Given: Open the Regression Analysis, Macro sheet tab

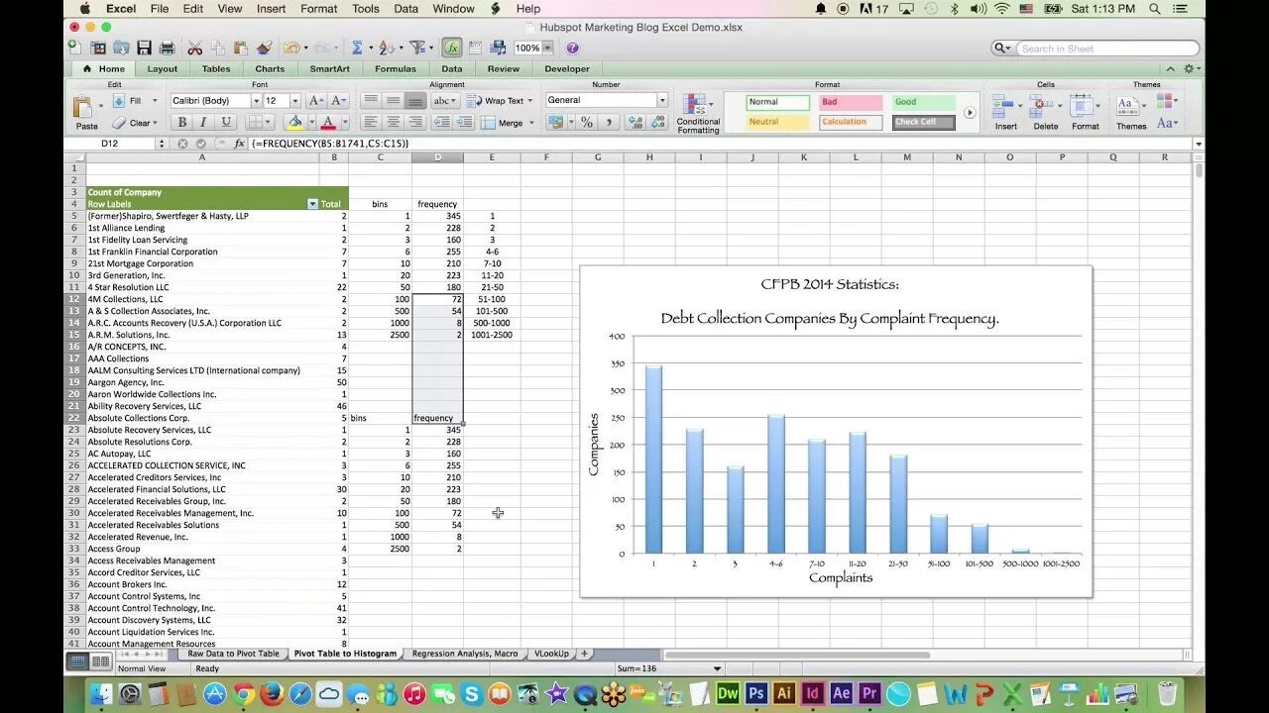Looking at the screenshot, I should pos(465,654).
